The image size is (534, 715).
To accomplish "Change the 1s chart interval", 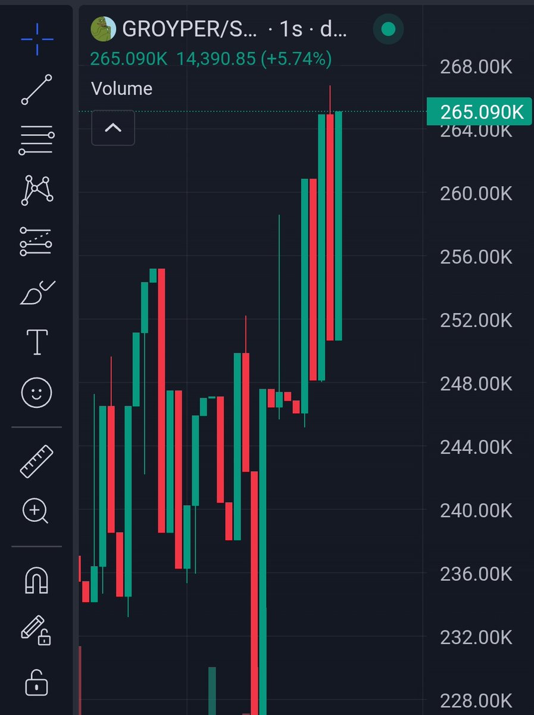I will pyautogui.click(x=291, y=29).
